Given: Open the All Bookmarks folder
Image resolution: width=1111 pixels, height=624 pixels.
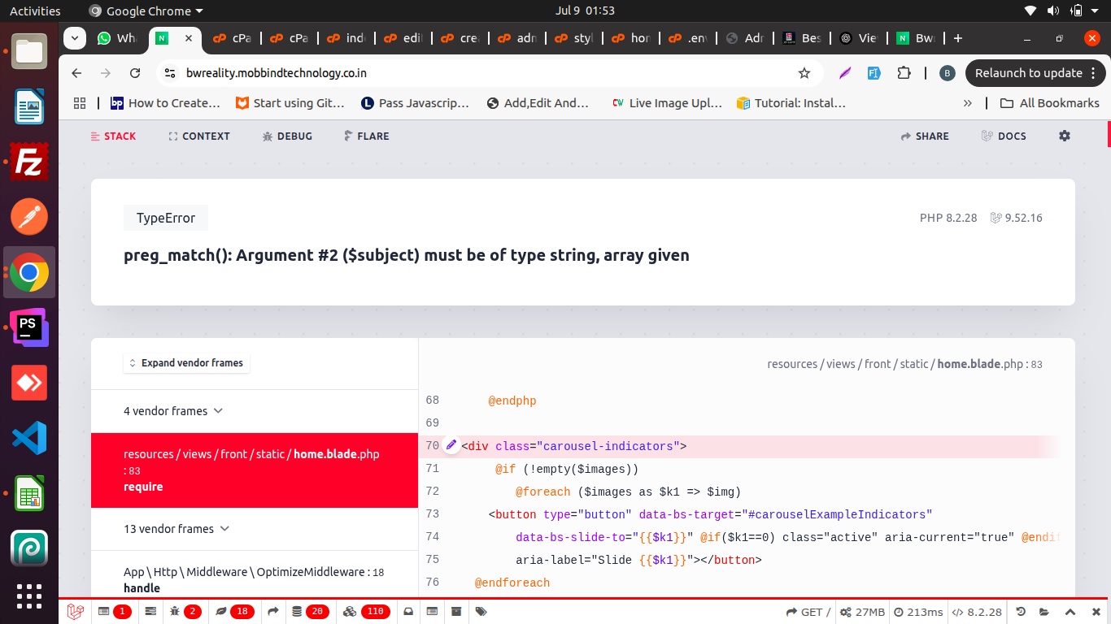Looking at the screenshot, I should (x=1049, y=103).
